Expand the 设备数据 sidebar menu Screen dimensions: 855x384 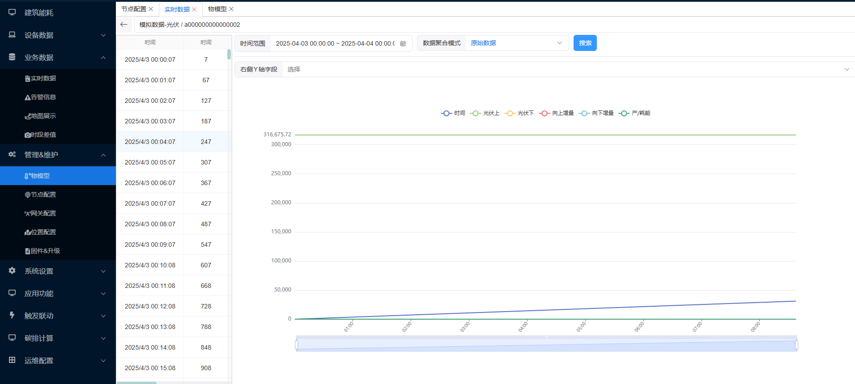pos(58,35)
